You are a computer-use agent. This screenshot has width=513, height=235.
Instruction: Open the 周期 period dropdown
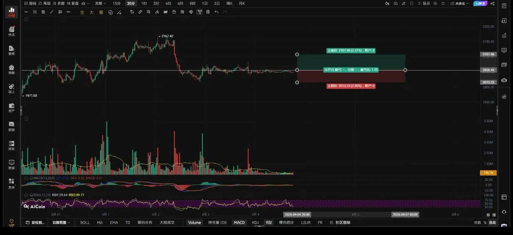pos(100,3)
